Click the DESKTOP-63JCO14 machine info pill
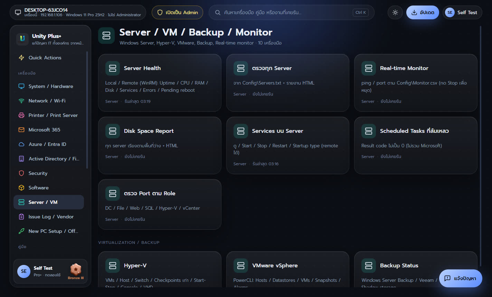Viewport: 492px width, 297px height. tap(78, 12)
